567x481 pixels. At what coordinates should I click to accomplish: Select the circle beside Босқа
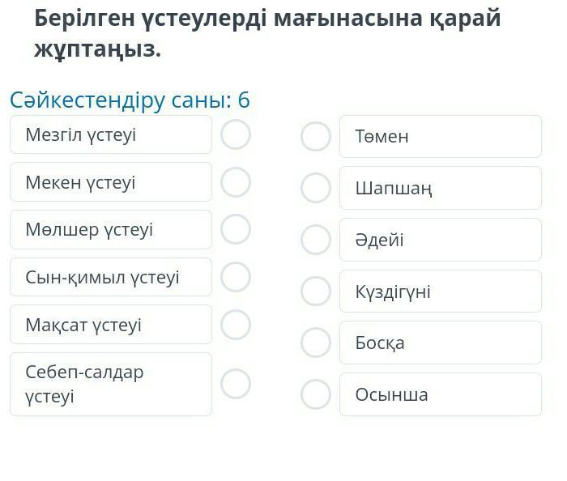point(316,343)
